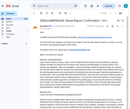Screen dimensions: 130x109
Task: Report this email as spam
Action: tap(47, 13)
